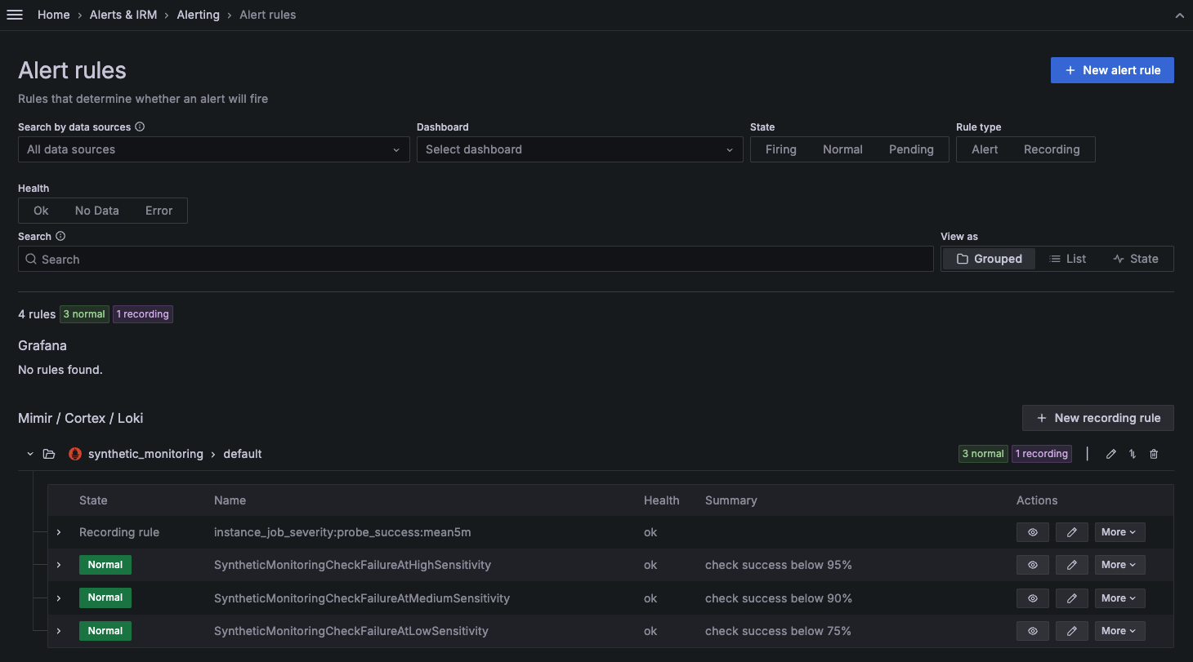The height and width of the screenshot is (662, 1193).
Task: View details of the Recording rule via eye icon
Action: tap(1032, 531)
